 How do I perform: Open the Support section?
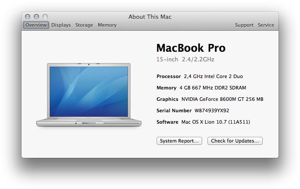click(x=244, y=25)
